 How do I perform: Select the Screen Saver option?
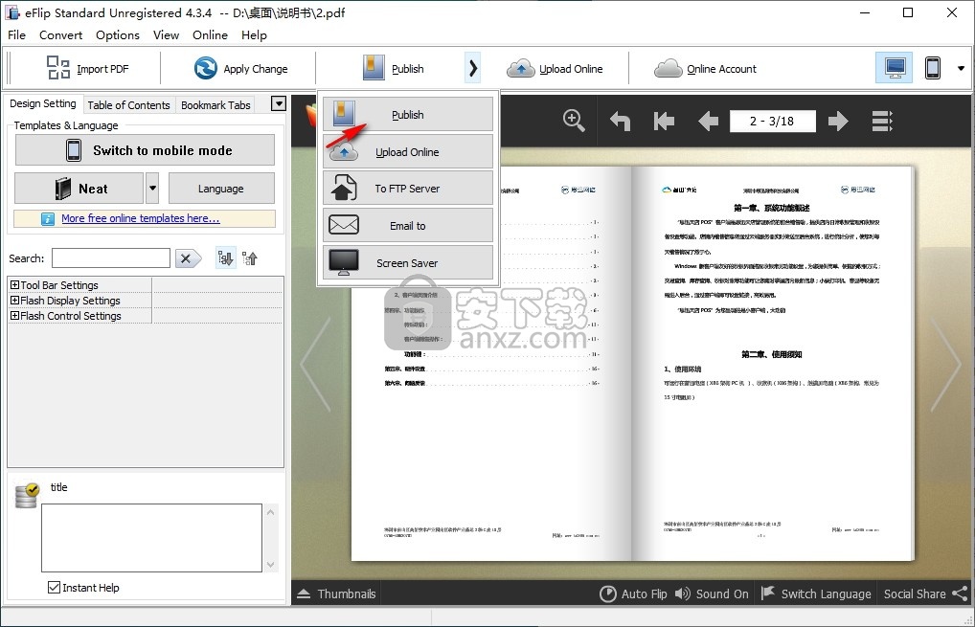click(x=408, y=263)
